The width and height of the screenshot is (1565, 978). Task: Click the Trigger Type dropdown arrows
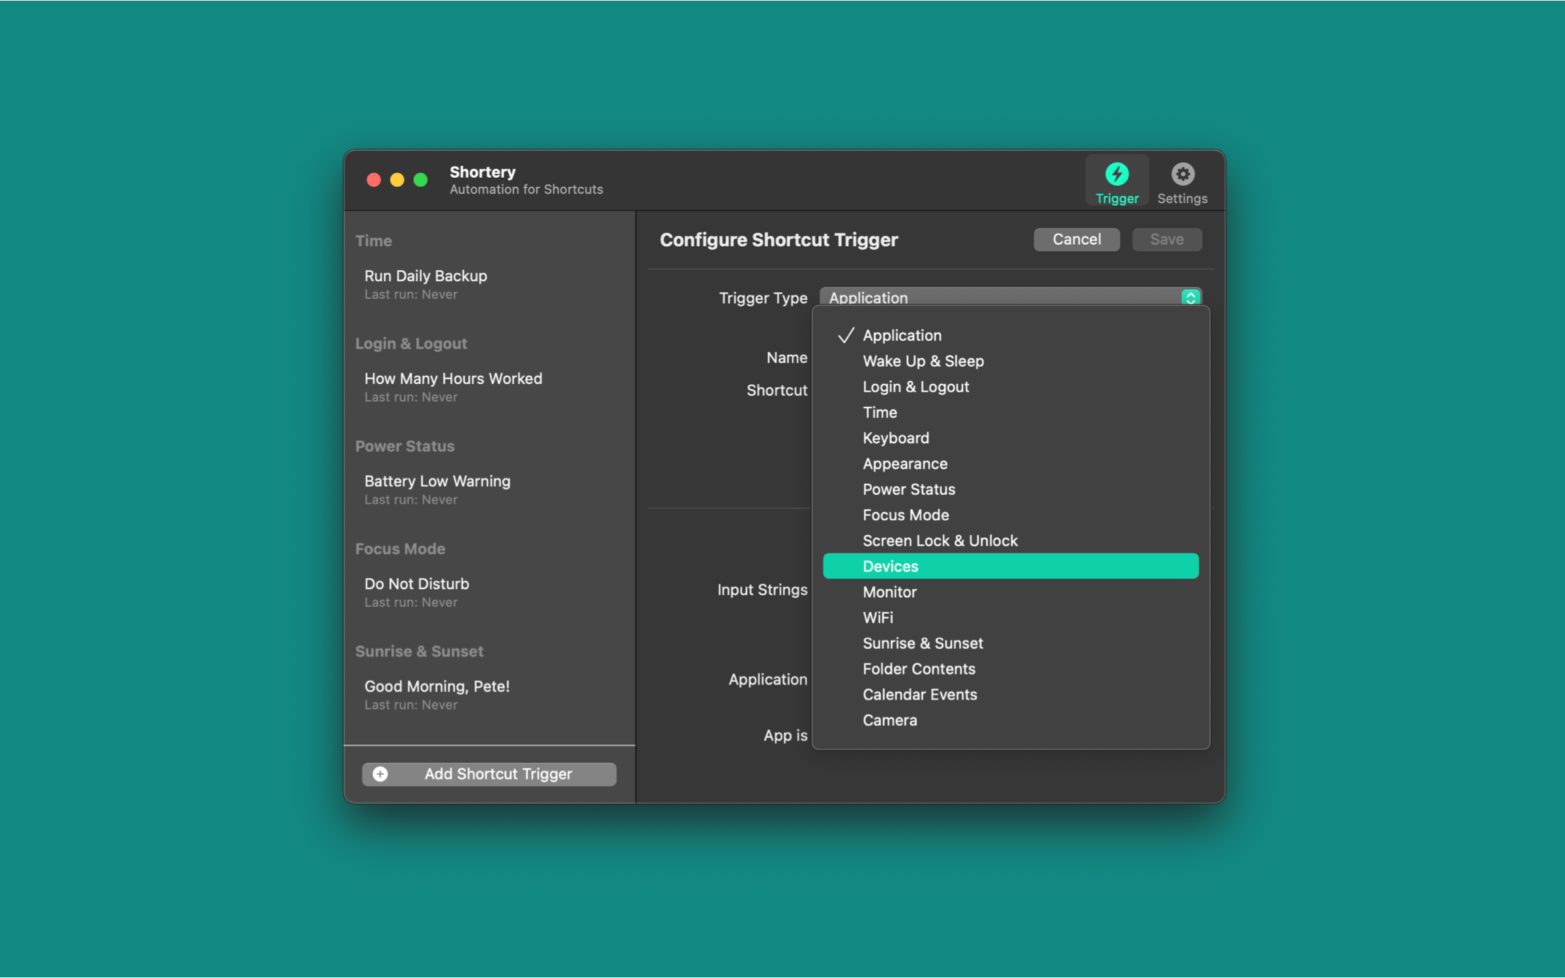[x=1190, y=298]
